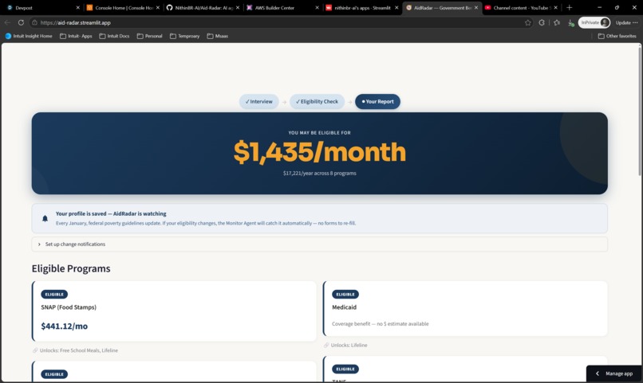Switch to the Channel content YouTube tab
Viewport: 643px width, 383px height.
[x=521, y=8]
